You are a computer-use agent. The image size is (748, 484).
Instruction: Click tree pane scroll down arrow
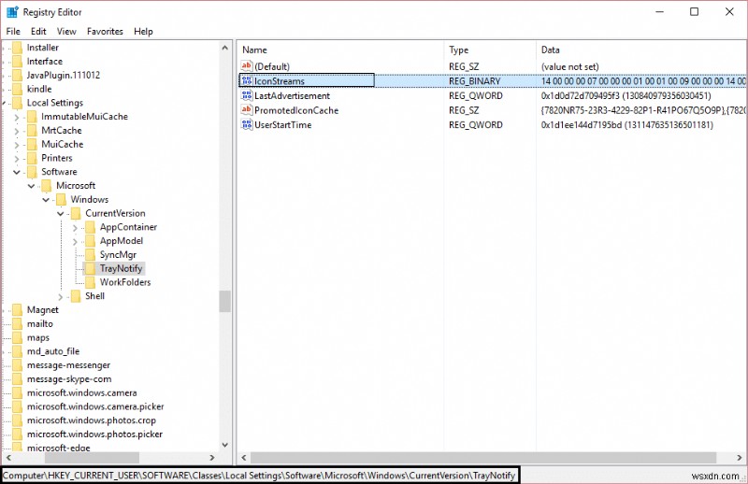point(224,445)
